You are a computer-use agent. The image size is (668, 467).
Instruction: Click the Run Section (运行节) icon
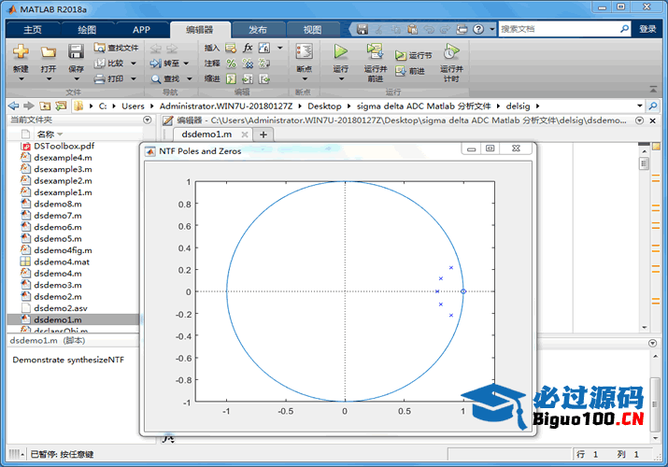coord(401,55)
